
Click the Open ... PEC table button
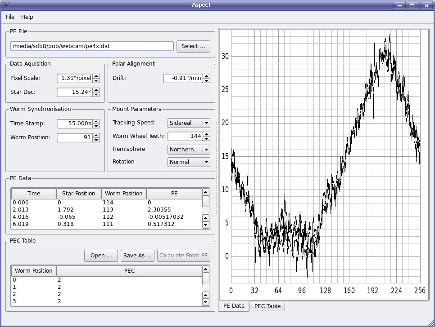click(101, 256)
